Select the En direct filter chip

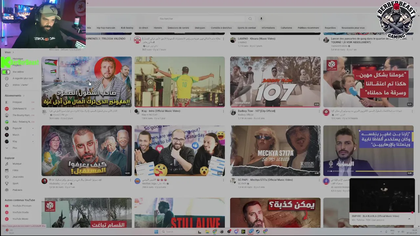point(143,28)
